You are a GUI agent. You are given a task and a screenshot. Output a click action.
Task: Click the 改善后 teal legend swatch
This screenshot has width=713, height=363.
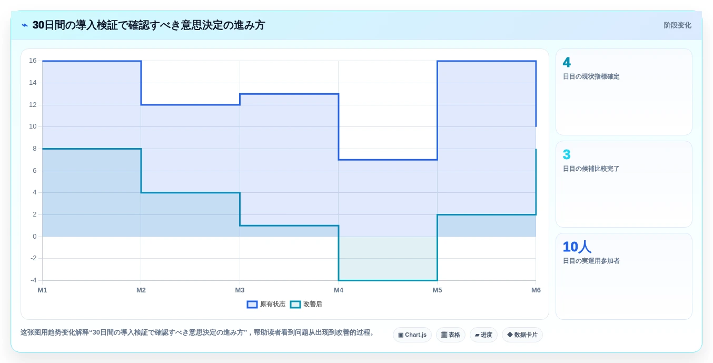click(295, 304)
